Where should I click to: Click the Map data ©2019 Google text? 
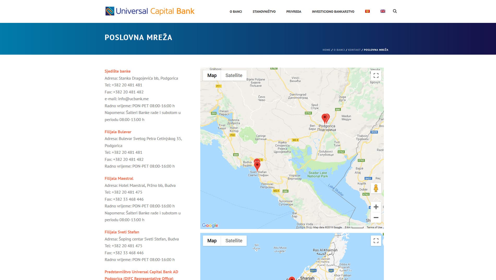pyautogui.click(x=327, y=227)
